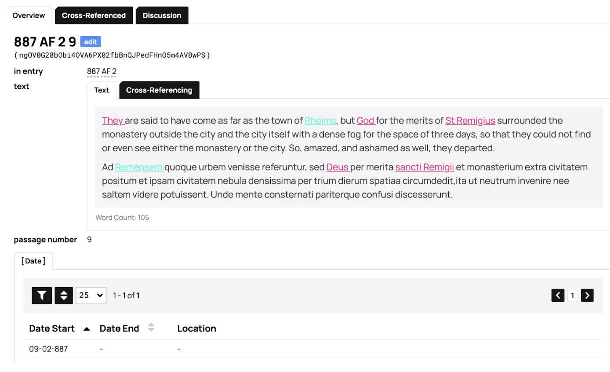
Task: Select the Overview tab
Action: pos(29,15)
